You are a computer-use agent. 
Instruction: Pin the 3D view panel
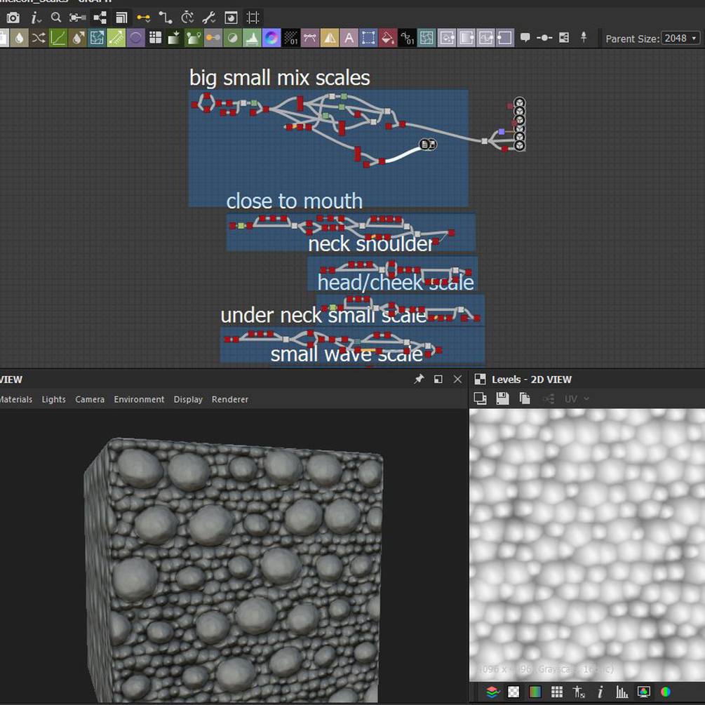(x=419, y=379)
